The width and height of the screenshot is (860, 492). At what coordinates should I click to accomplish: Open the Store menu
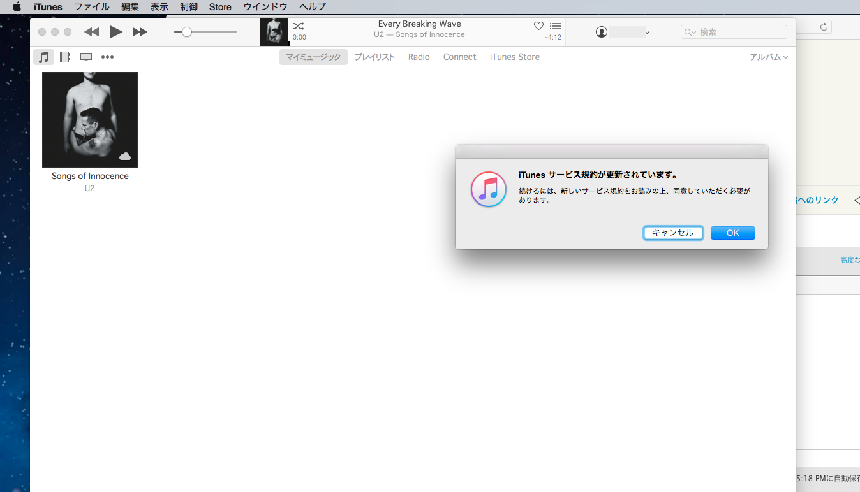click(220, 7)
